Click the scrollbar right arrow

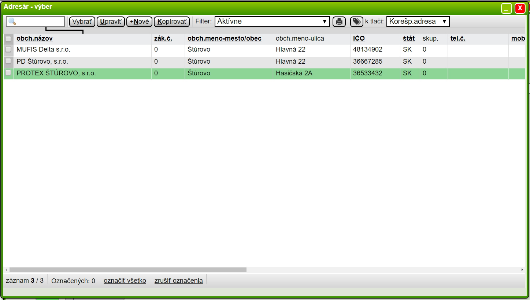click(x=522, y=270)
